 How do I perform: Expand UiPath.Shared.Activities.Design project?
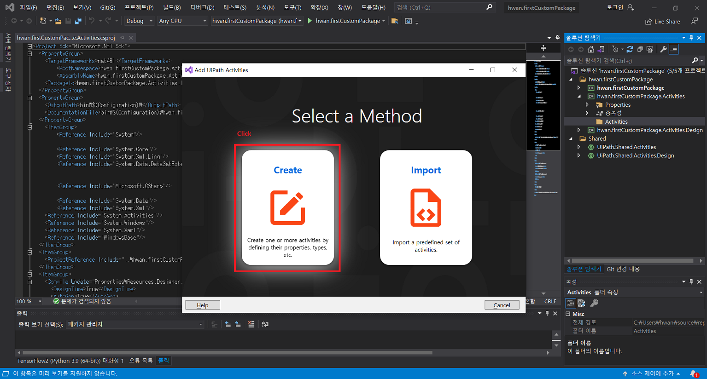tap(579, 155)
